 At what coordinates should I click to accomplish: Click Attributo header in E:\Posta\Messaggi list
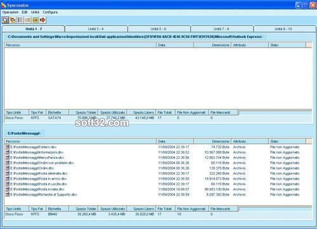(x=250, y=141)
